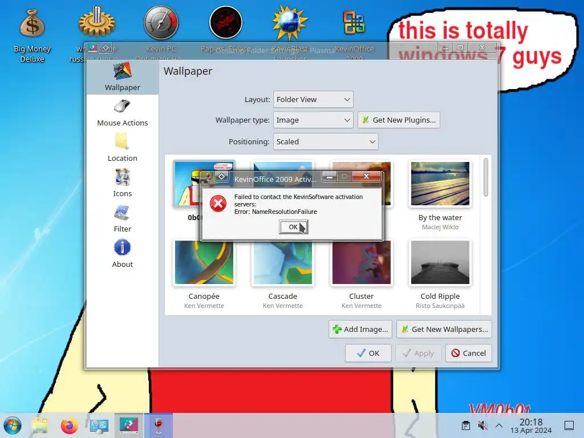
Task: Click Get New Plugins button
Action: coord(399,120)
